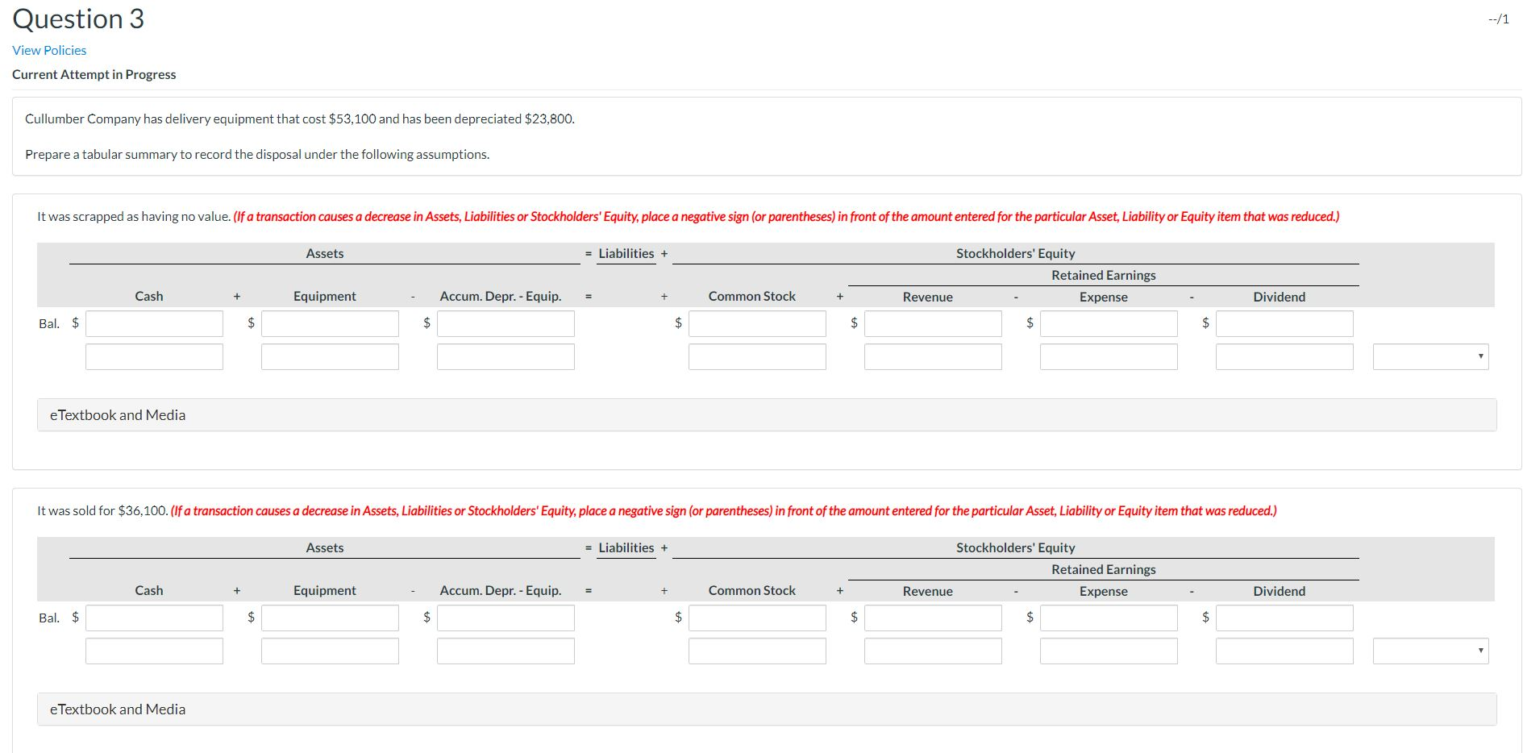Click the Cash balance field in the sold table
Viewport: 1523px width, 753px height.
tap(153, 618)
